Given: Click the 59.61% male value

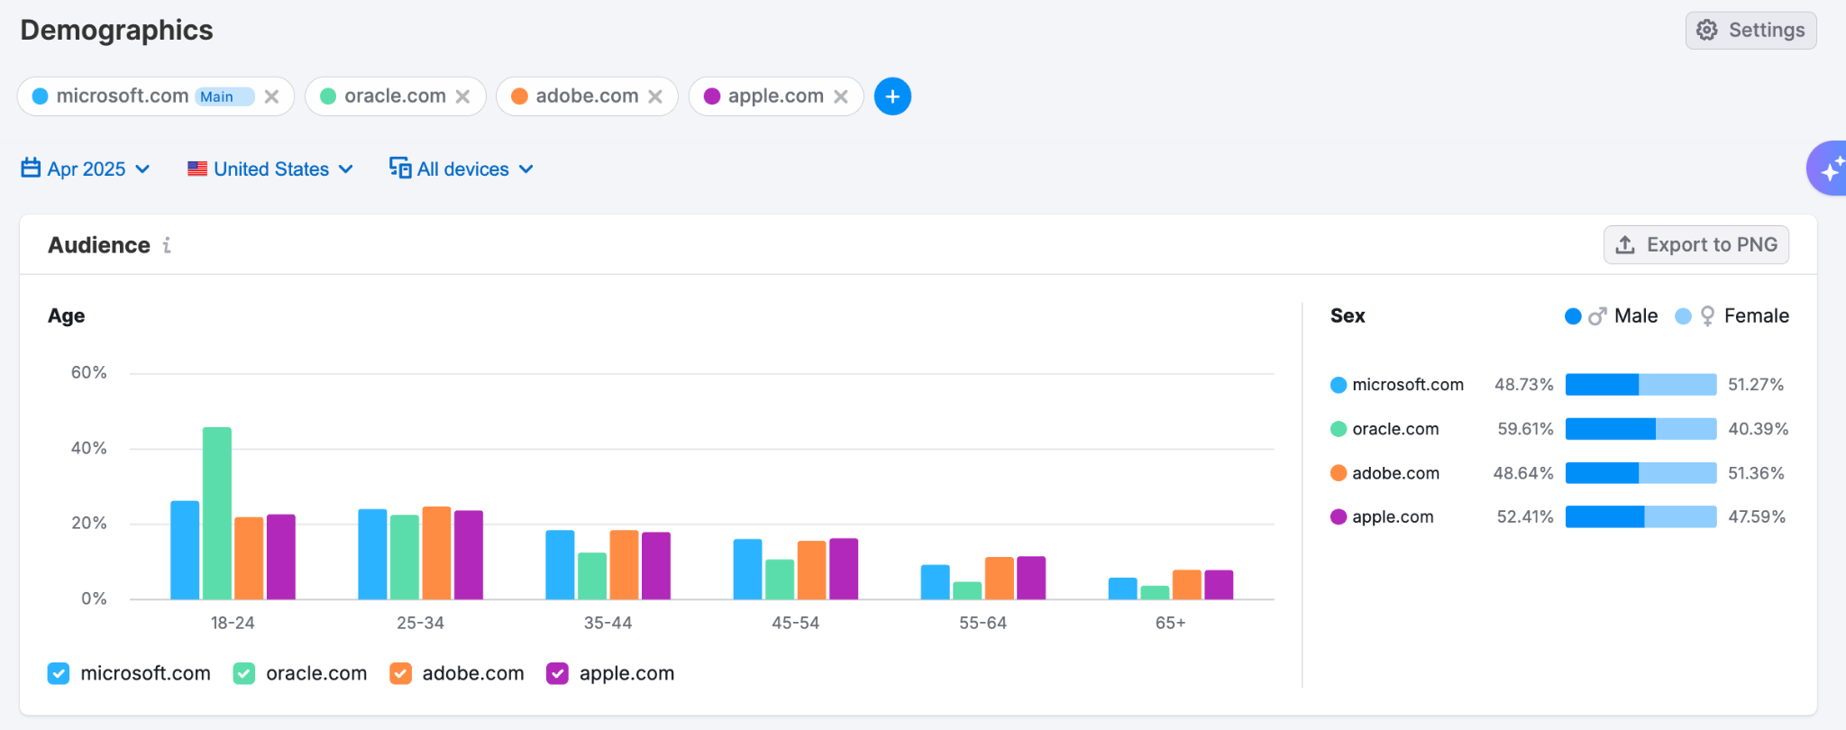Looking at the screenshot, I should (x=1525, y=429).
